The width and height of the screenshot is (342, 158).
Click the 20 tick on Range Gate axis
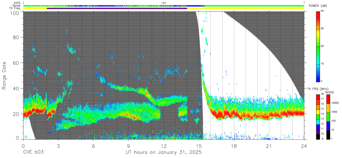[x=16, y=114]
